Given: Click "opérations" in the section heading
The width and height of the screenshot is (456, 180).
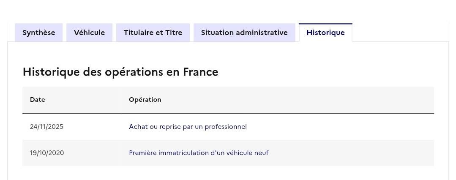Looking at the screenshot, I should [x=133, y=72].
